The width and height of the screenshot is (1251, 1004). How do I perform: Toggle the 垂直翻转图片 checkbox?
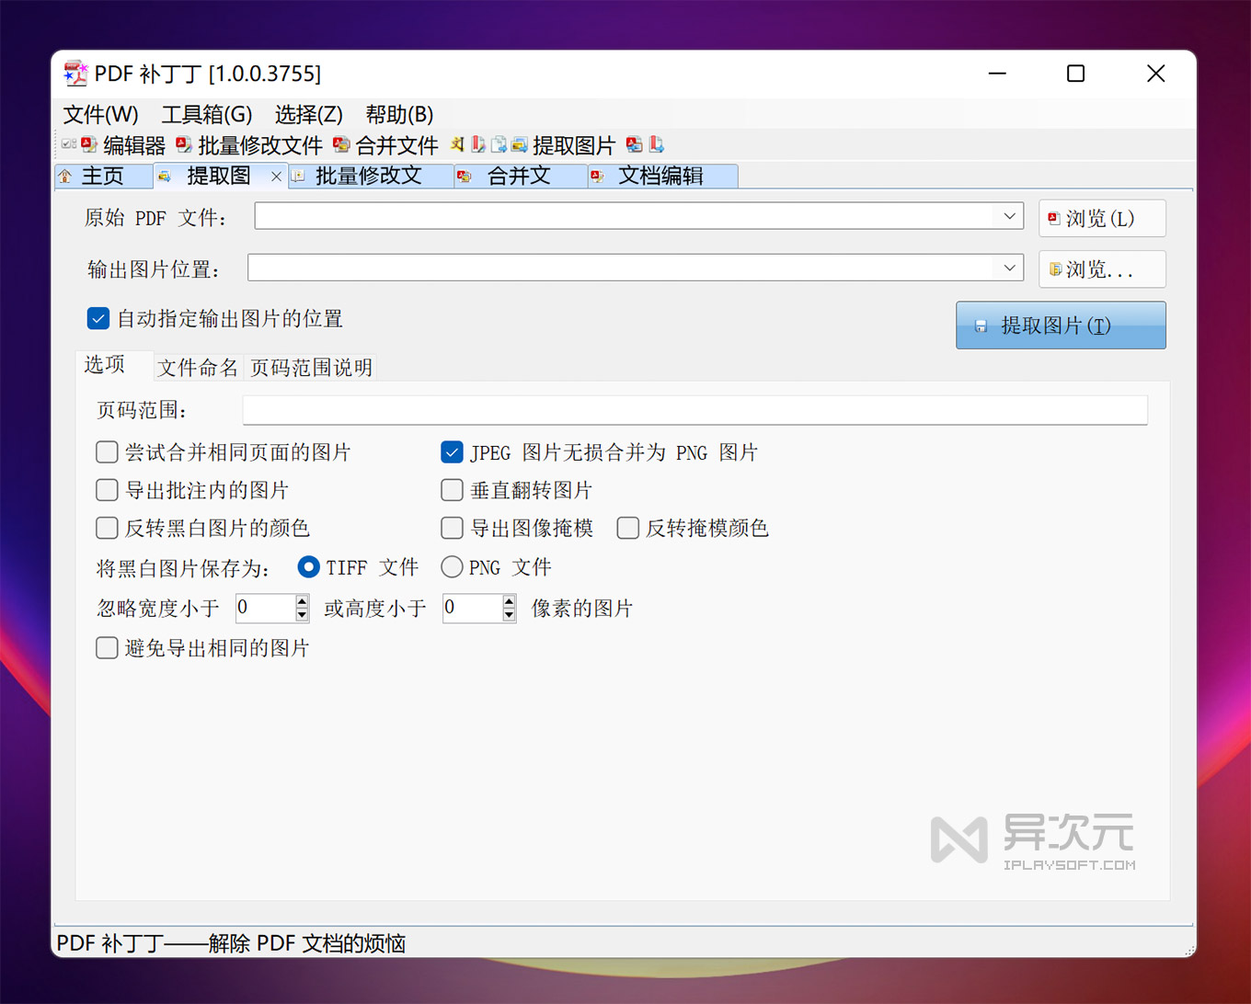tap(452, 490)
